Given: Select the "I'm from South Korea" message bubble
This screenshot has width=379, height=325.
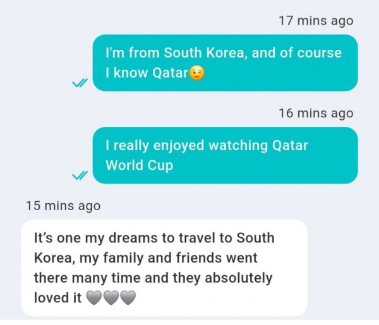Looking at the screenshot, I should (225, 63).
